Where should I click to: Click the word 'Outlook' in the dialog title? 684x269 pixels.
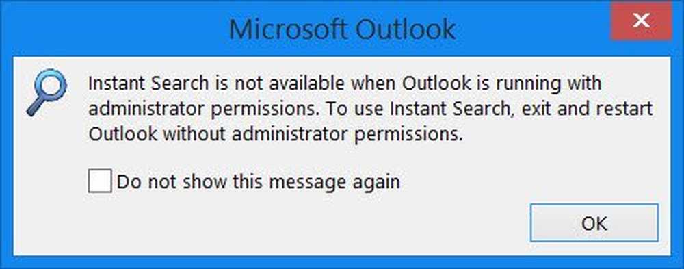[406, 29]
